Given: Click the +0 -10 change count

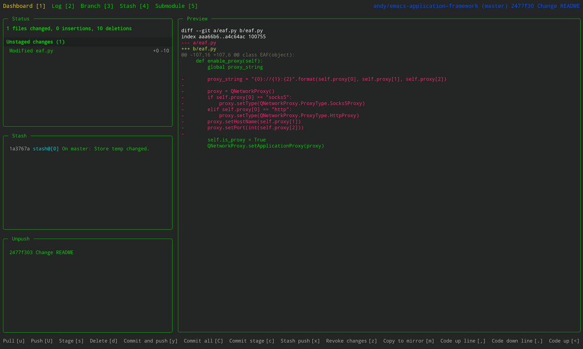Looking at the screenshot, I should 161,51.
